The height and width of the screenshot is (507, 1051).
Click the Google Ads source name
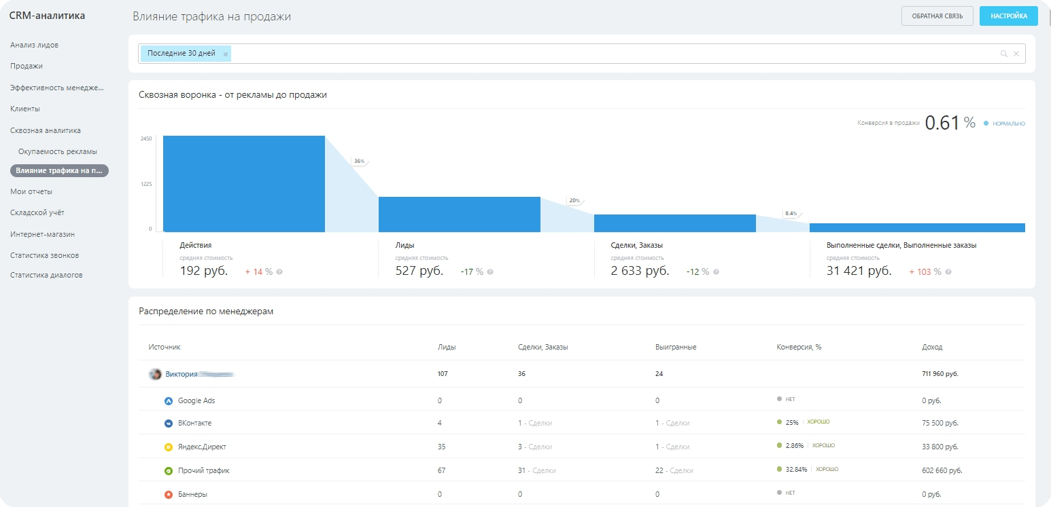pyautogui.click(x=196, y=401)
